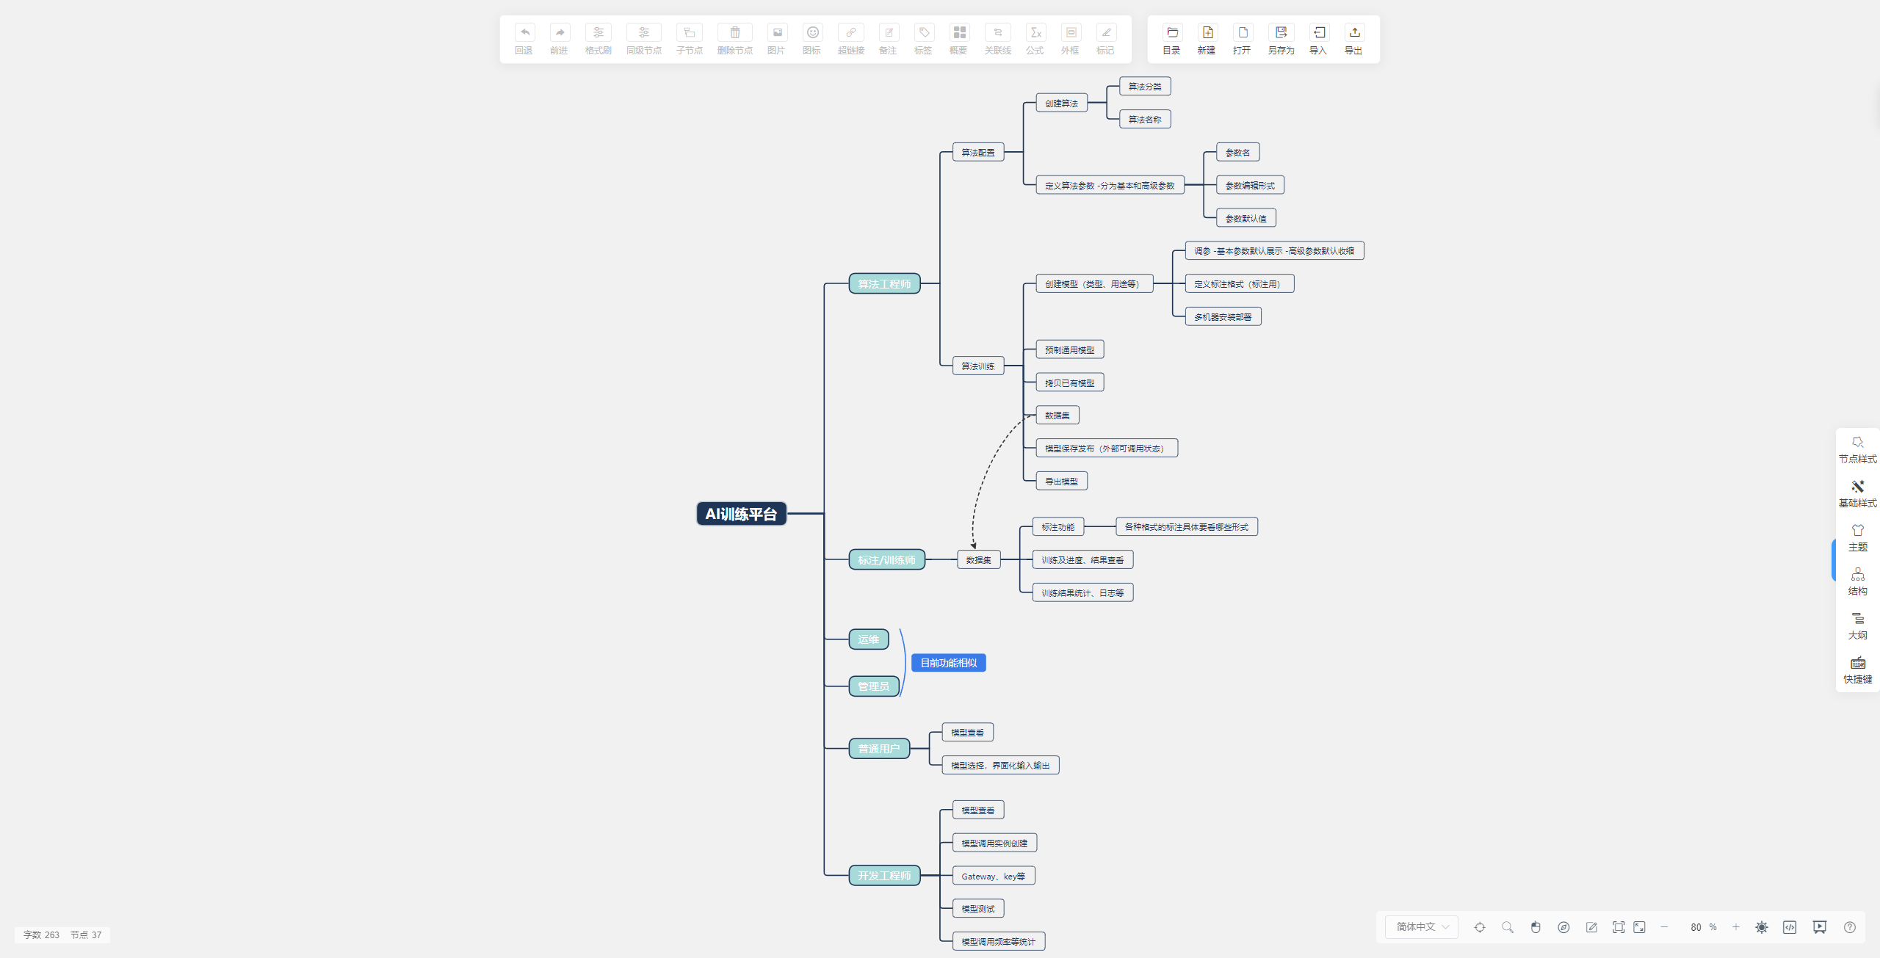Select the 标注/训练师 node

click(886, 559)
